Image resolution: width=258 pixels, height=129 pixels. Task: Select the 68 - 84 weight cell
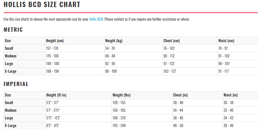click(110, 56)
